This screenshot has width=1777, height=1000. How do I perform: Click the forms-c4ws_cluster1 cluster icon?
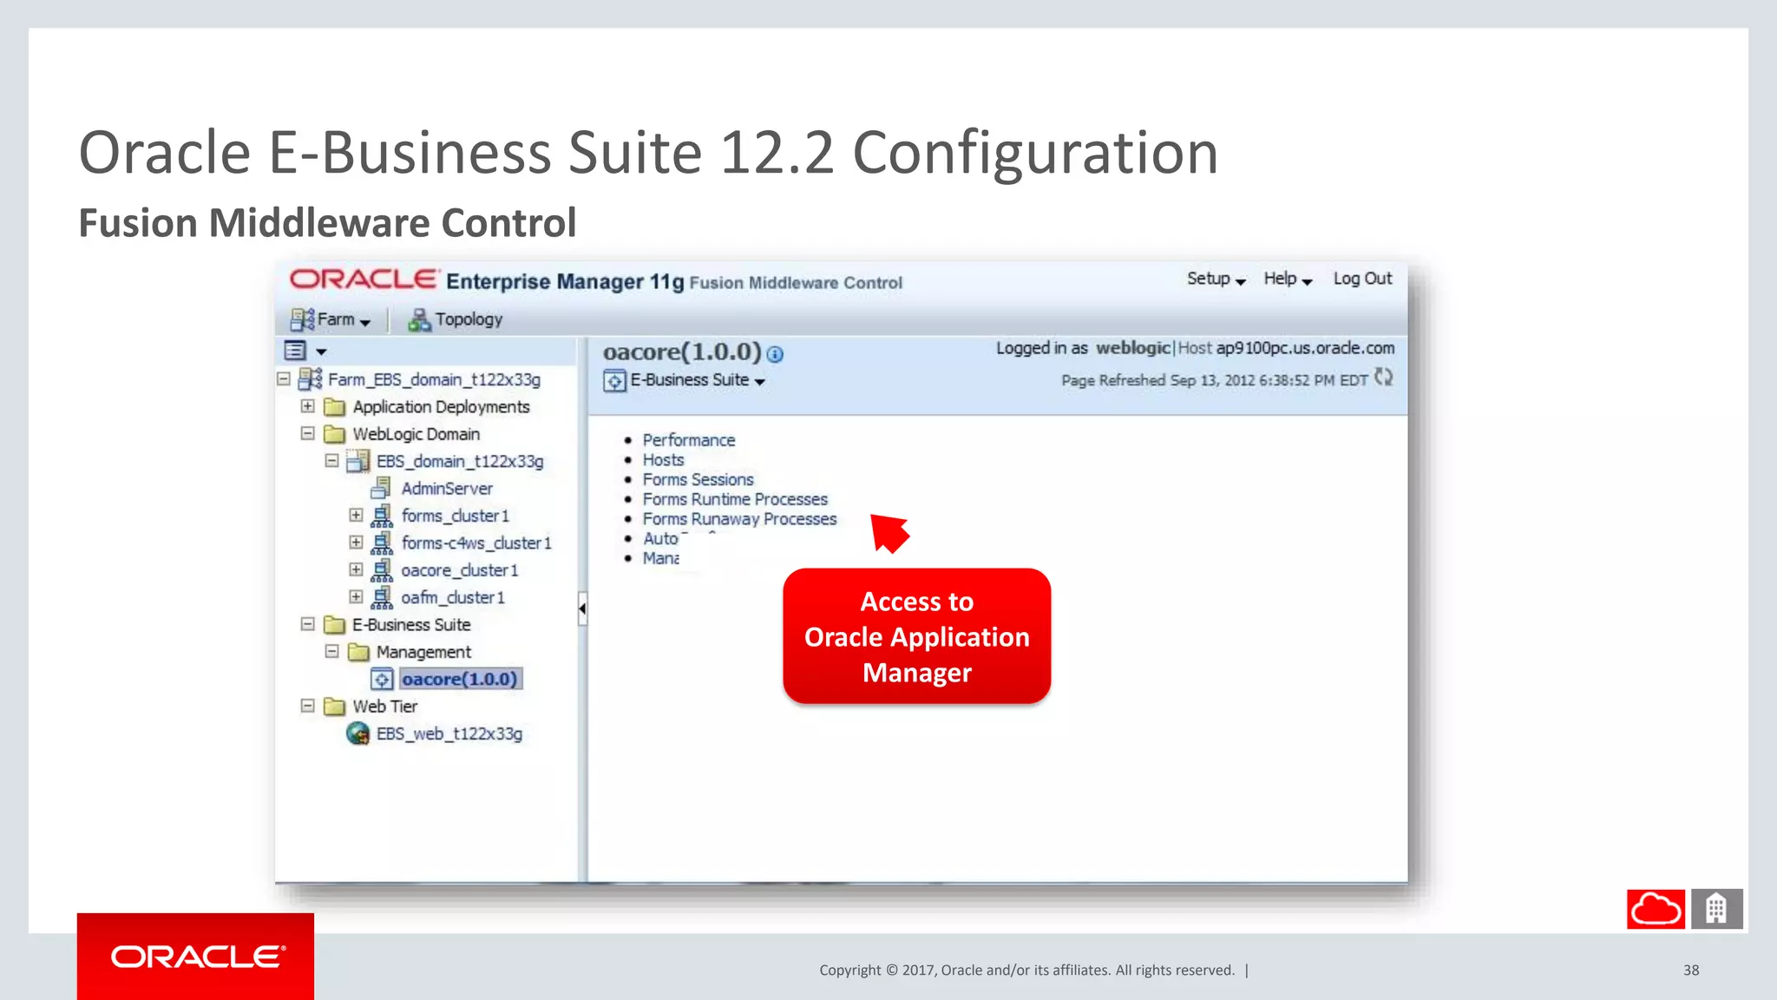click(381, 543)
